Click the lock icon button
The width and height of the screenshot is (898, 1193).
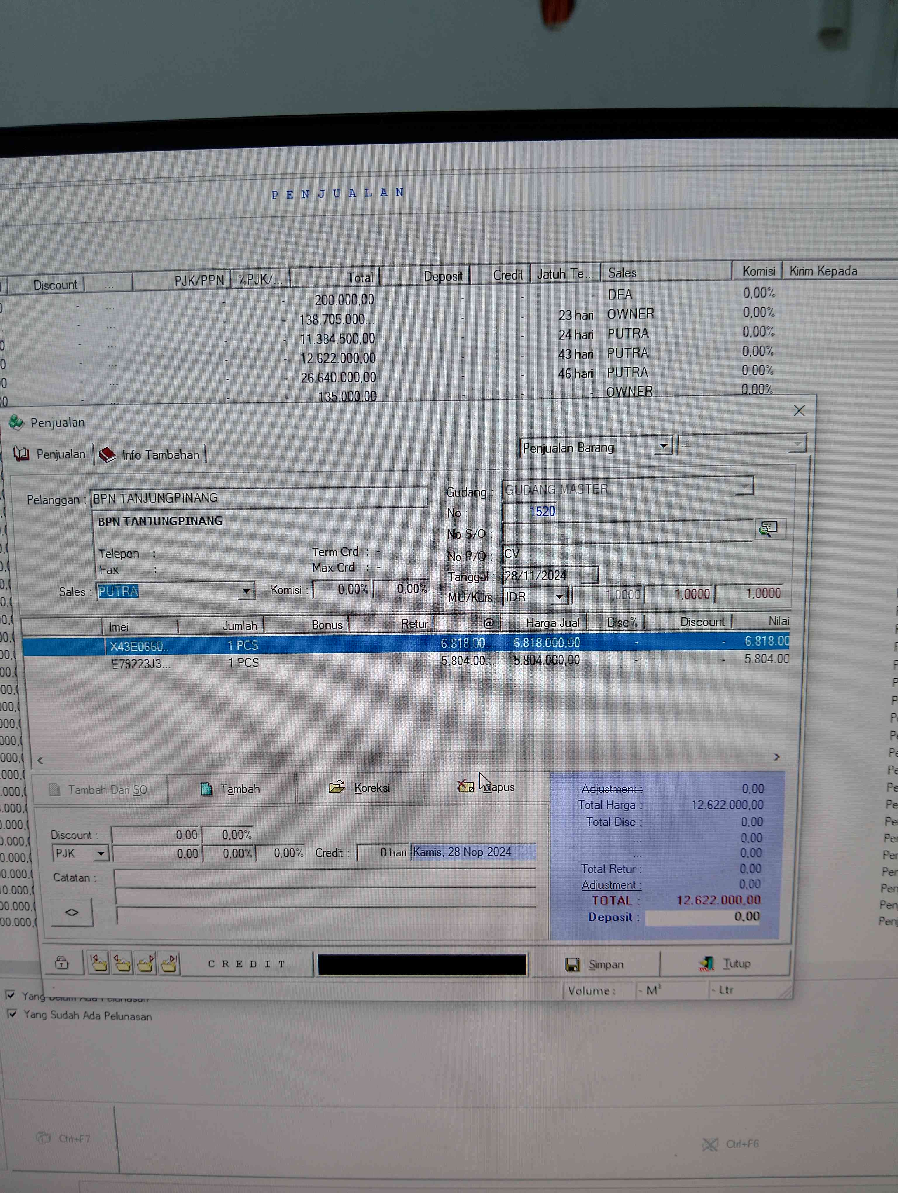coord(62,963)
